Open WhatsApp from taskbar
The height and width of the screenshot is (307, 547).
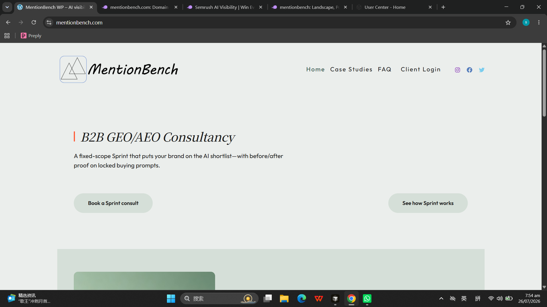367,298
